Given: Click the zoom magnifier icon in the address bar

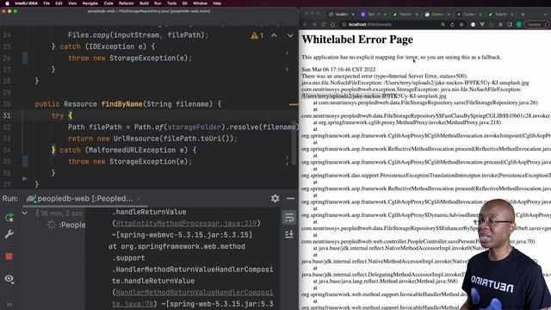Looking at the screenshot, I should [x=443, y=25].
